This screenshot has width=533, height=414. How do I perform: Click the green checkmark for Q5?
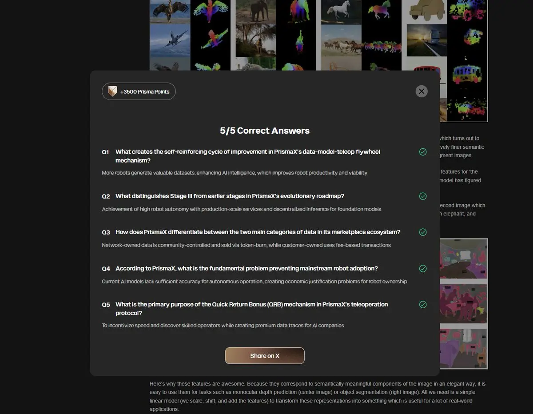coord(423,305)
